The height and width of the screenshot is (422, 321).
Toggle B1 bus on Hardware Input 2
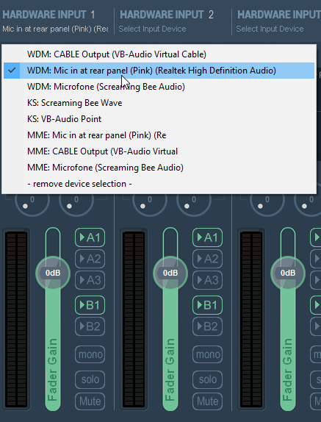pos(207,305)
